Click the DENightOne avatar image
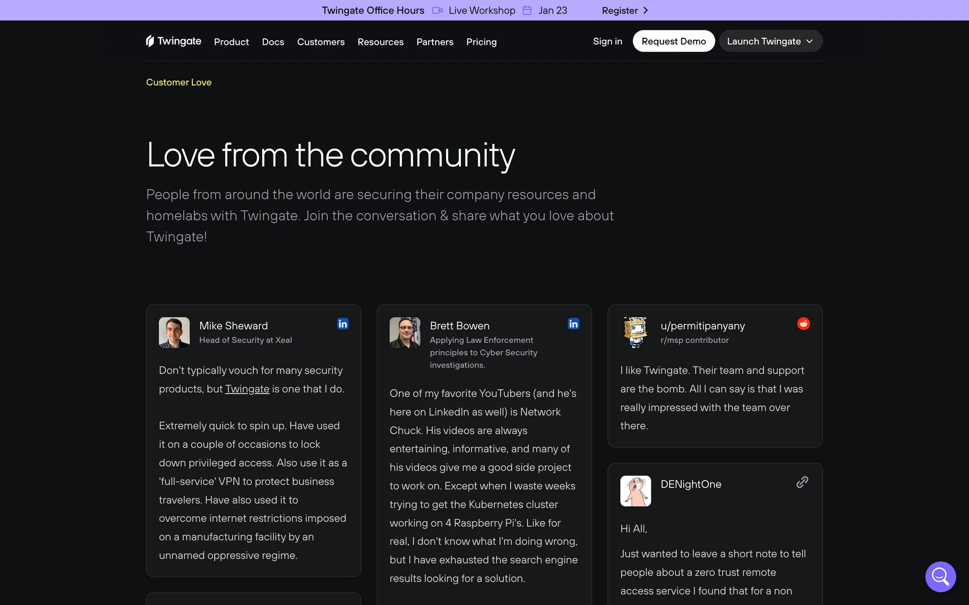969x605 pixels. [635, 491]
